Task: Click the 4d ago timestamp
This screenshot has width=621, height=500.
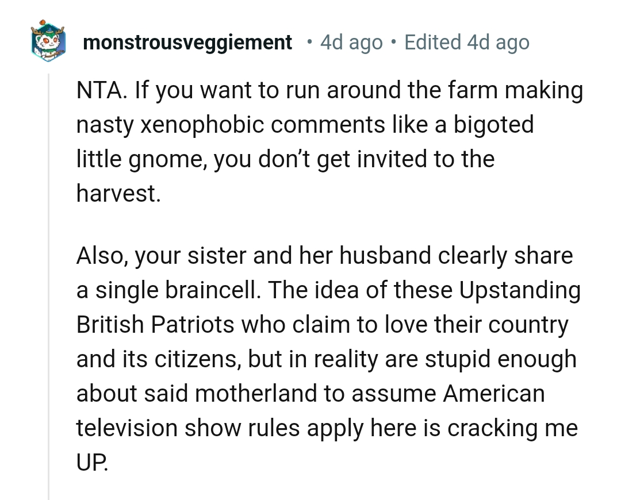Action: point(351,42)
